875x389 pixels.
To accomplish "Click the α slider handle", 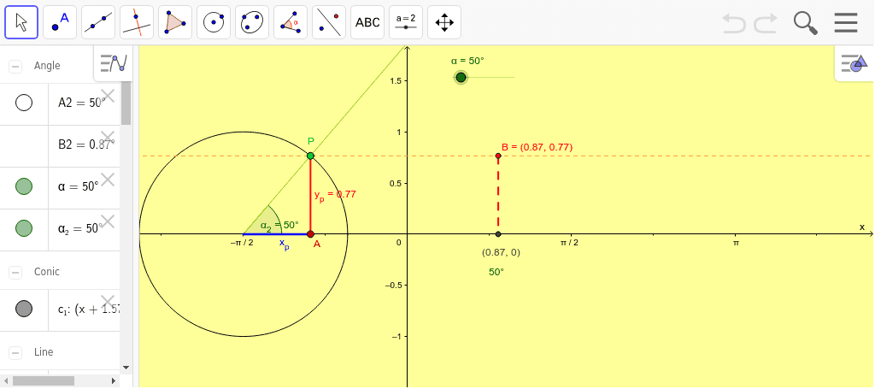I will point(461,77).
